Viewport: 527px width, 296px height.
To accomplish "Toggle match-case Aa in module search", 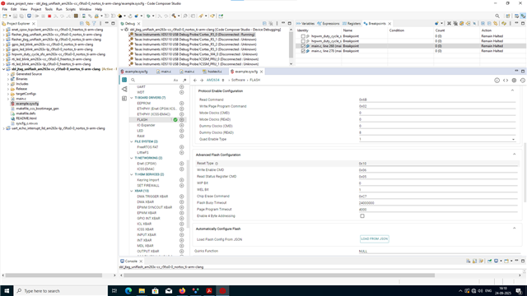I will click(x=175, y=81).
